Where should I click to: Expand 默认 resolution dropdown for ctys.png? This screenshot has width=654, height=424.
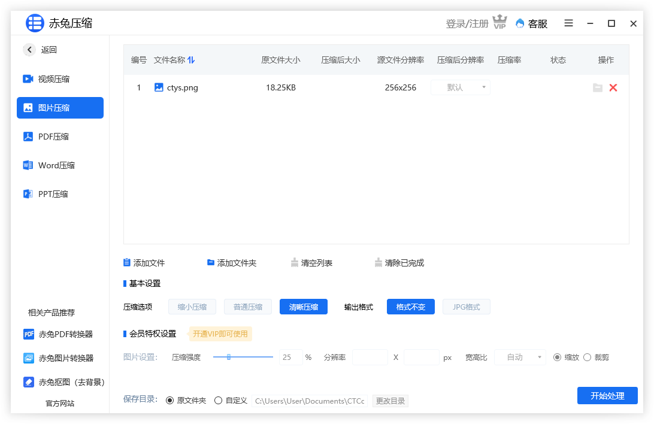coord(460,87)
